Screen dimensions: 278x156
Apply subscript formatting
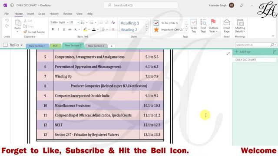(76, 29)
